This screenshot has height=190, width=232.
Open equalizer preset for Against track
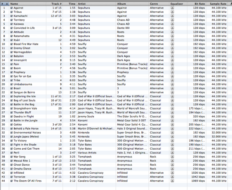[x=172, y=8]
